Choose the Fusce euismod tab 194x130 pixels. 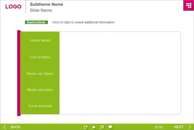point(40,106)
